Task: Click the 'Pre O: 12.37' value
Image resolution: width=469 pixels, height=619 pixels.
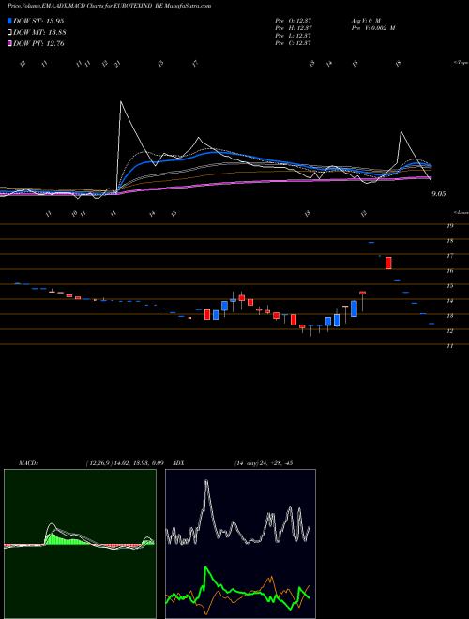Action: [294, 21]
